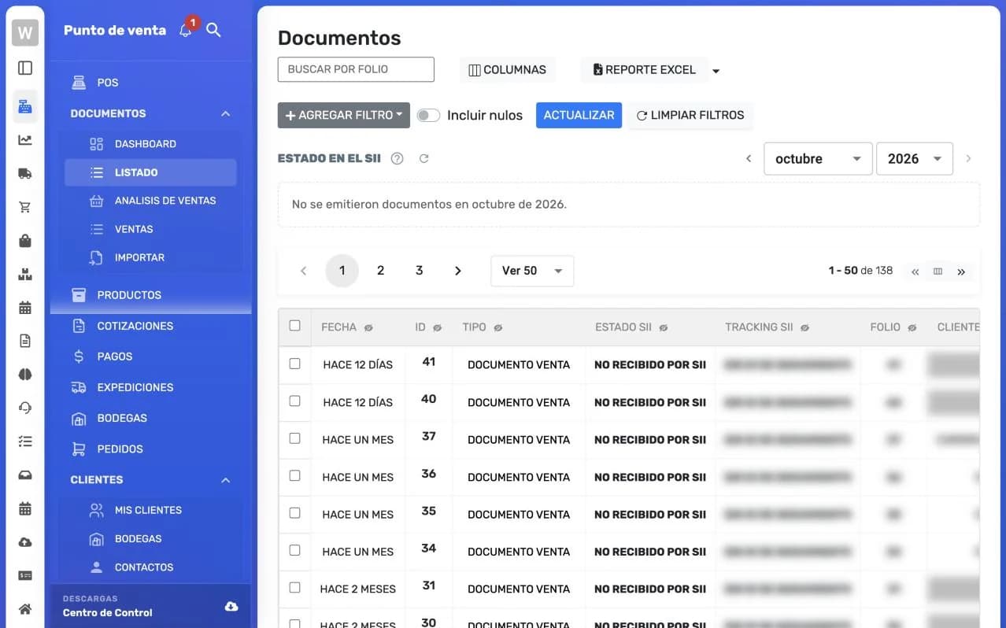
Task: Open the headset support icon
Action: click(25, 408)
